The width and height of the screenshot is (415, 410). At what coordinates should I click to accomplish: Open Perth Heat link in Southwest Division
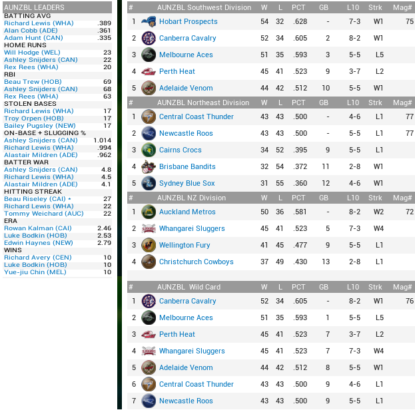pyautogui.click(x=177, y=71)
